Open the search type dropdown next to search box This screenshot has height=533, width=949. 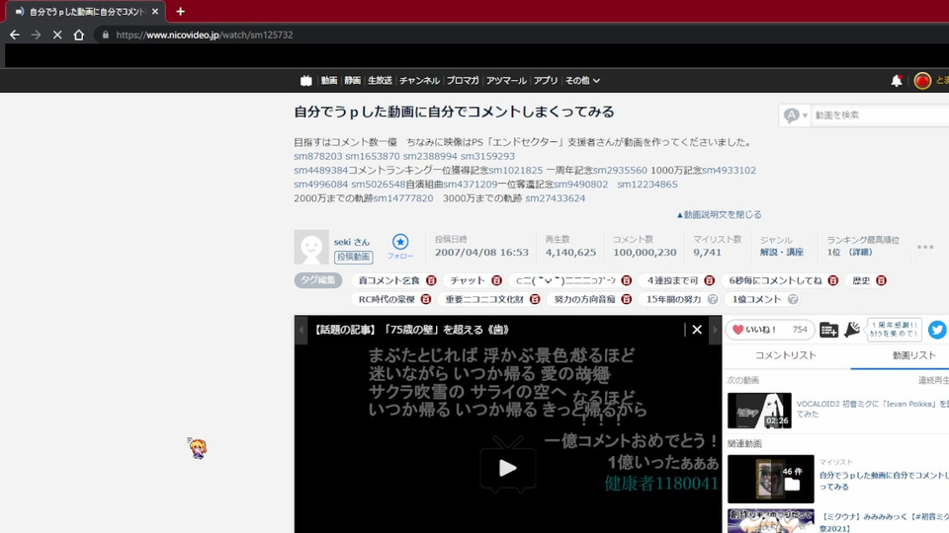click(795, 114)
